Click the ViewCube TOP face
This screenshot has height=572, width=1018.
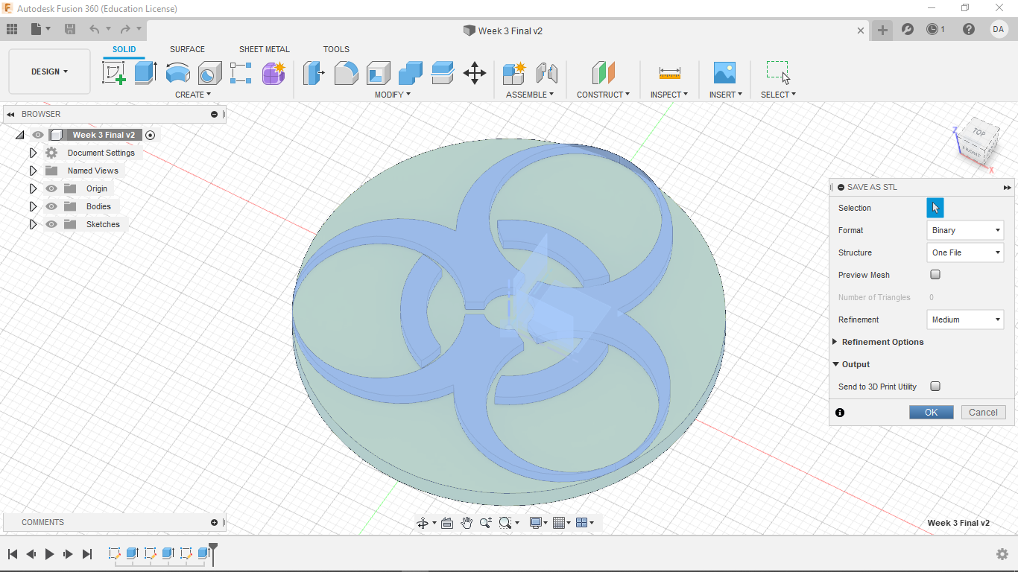(979, 133)
